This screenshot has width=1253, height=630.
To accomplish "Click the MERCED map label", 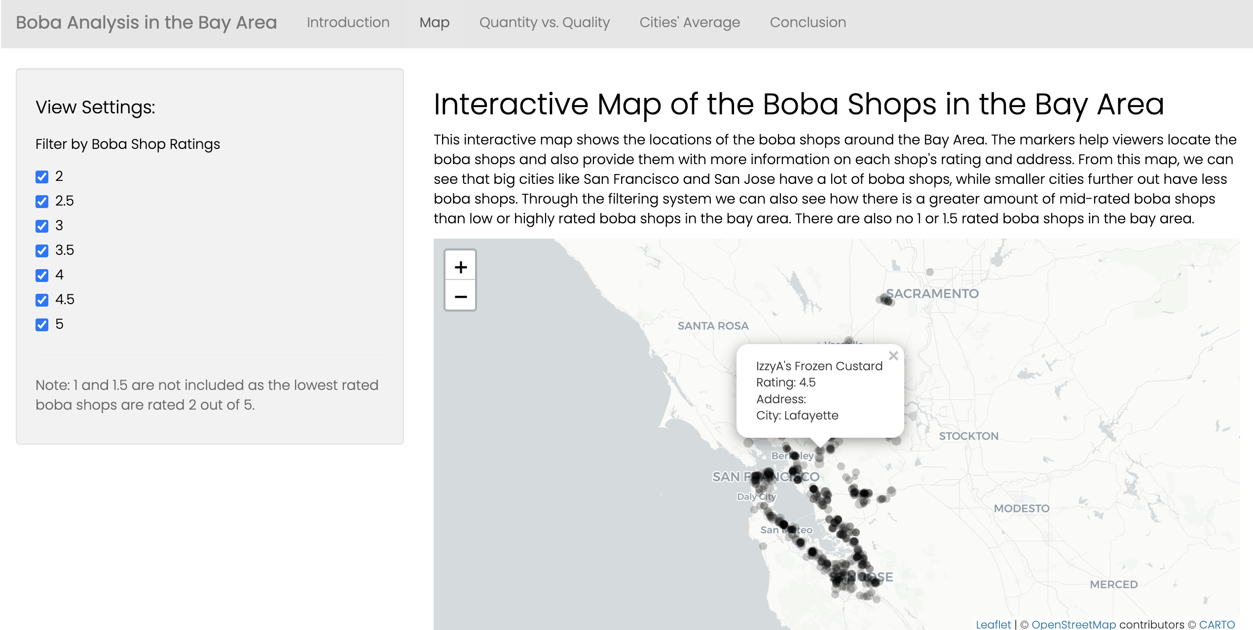I will [1113, 584].
